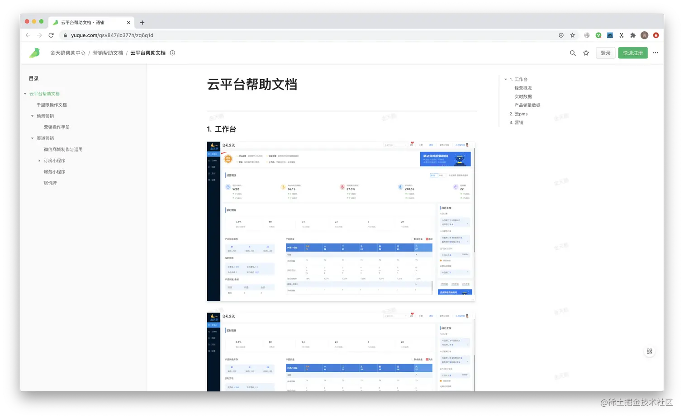Click the green 快速注册 button

point(633,53)
